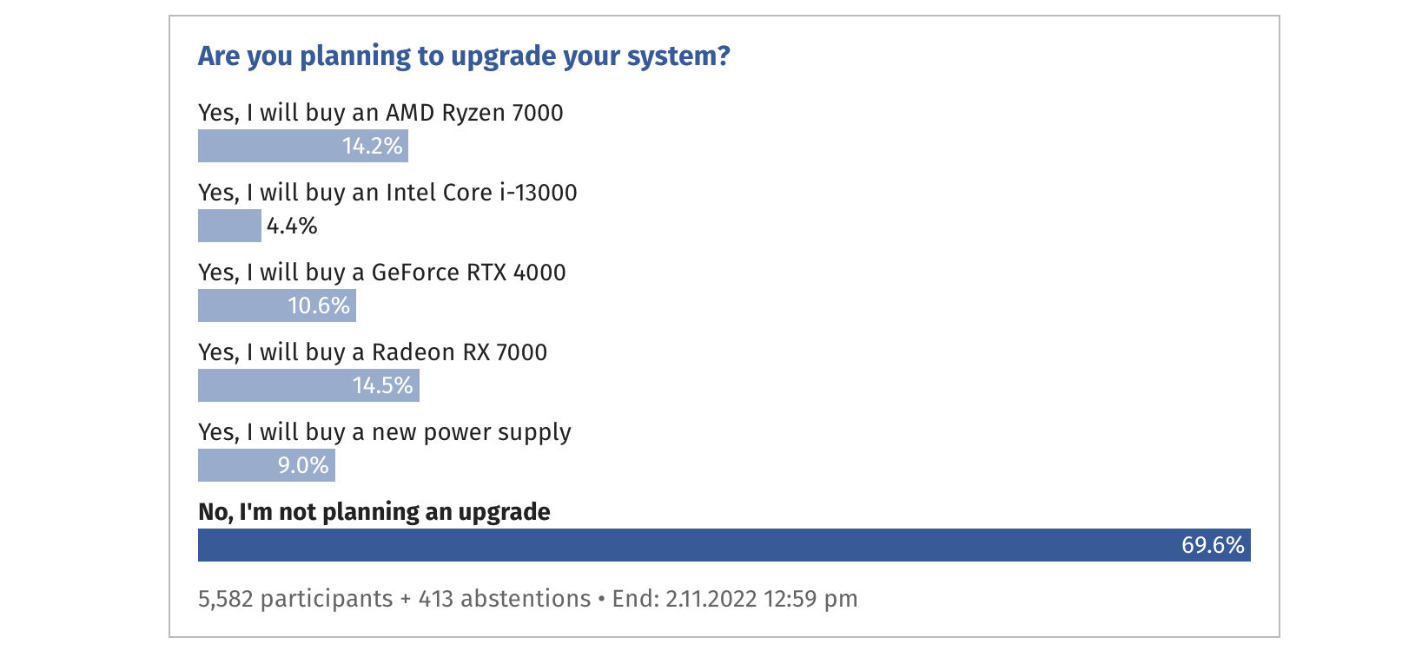Click the dark blue 69.6% bar
Image resolution: width=1422 pixels, height=657 pixels.
point(724,545)
